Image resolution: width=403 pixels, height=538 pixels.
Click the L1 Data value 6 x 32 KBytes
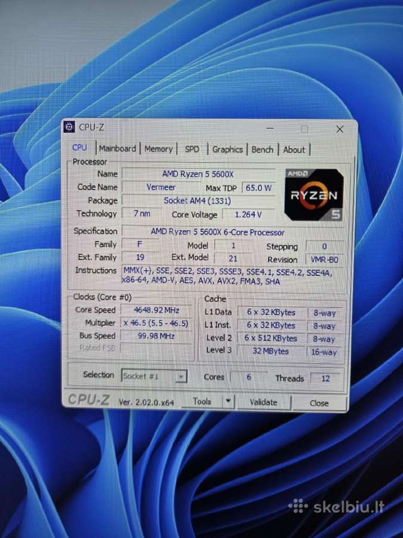(x=271, y=312)
